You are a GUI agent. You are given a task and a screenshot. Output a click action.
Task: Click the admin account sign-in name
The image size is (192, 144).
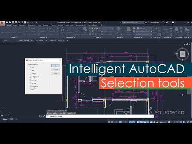(155, 22)
